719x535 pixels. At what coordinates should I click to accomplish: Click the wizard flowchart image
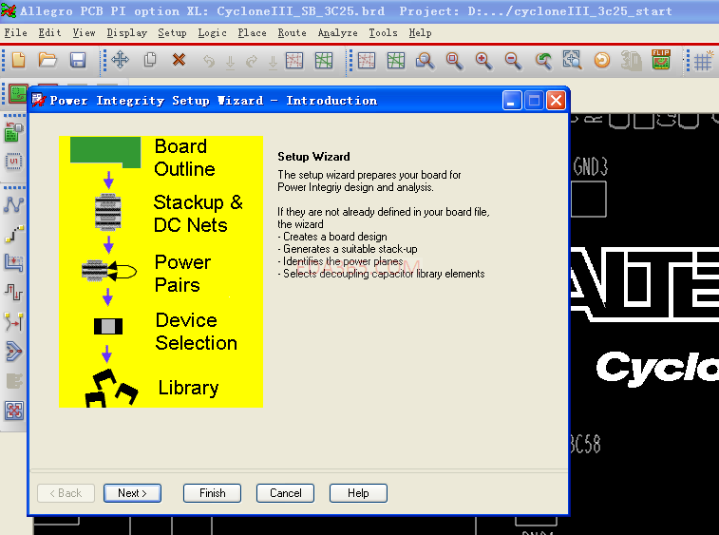click(x=161, y=272)
